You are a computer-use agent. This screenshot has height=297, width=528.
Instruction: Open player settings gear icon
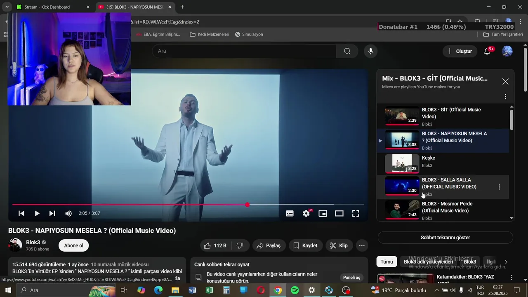[306, 213]
